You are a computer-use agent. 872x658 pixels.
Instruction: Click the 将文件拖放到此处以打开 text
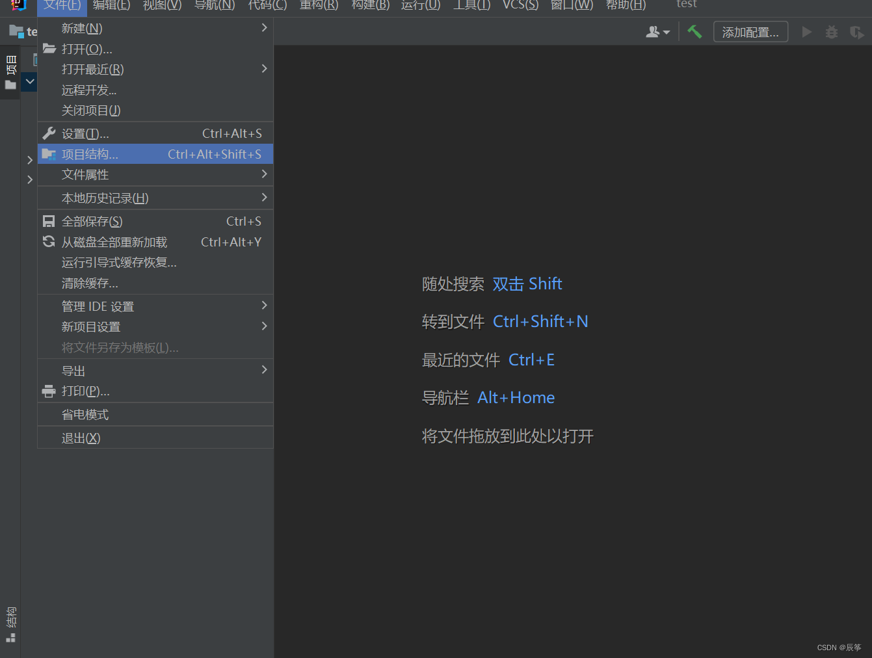507,436
